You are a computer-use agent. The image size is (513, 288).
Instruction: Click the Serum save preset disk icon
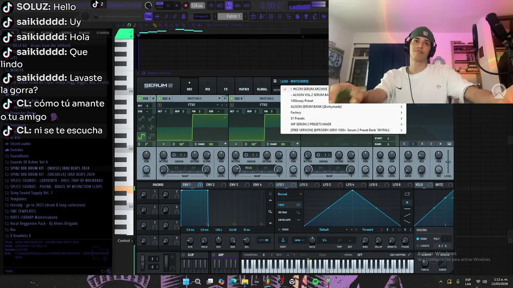coord(275,81)
